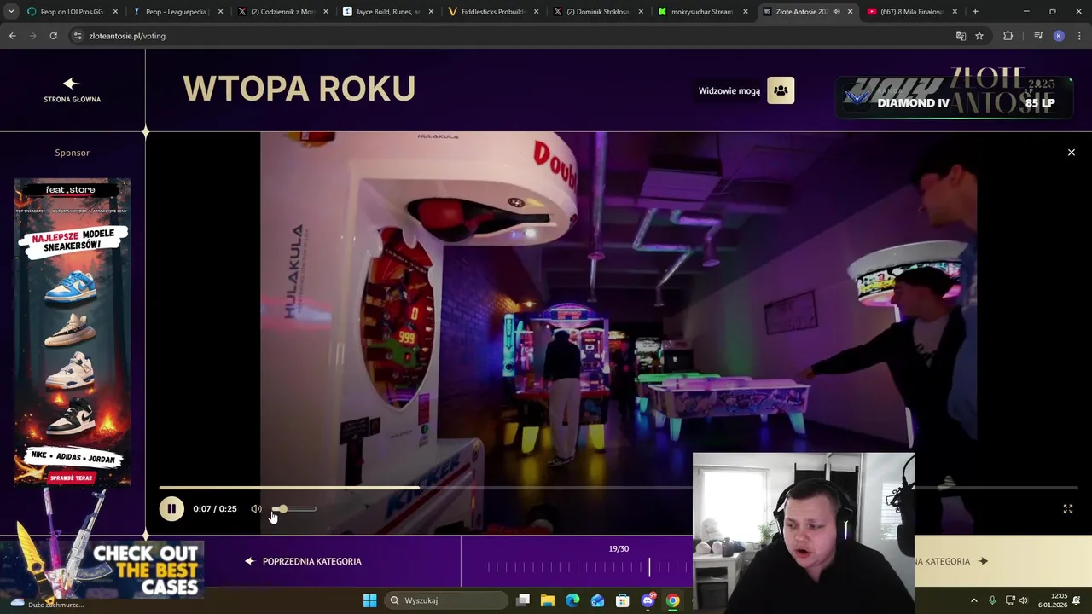Open the Windows Start menu

369,600
